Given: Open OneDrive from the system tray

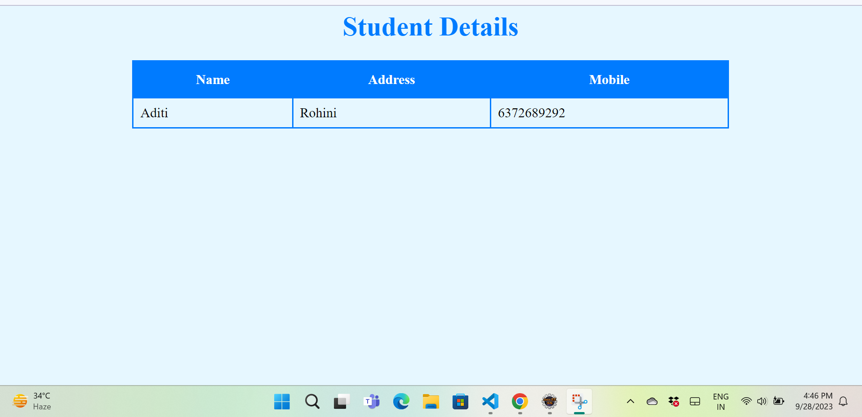Looking at the screenshot, I should (652, 401).
